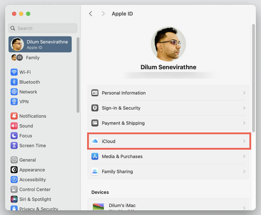
Task: Click Dilum's iMac device thumbnail
Action: point(98,207)
